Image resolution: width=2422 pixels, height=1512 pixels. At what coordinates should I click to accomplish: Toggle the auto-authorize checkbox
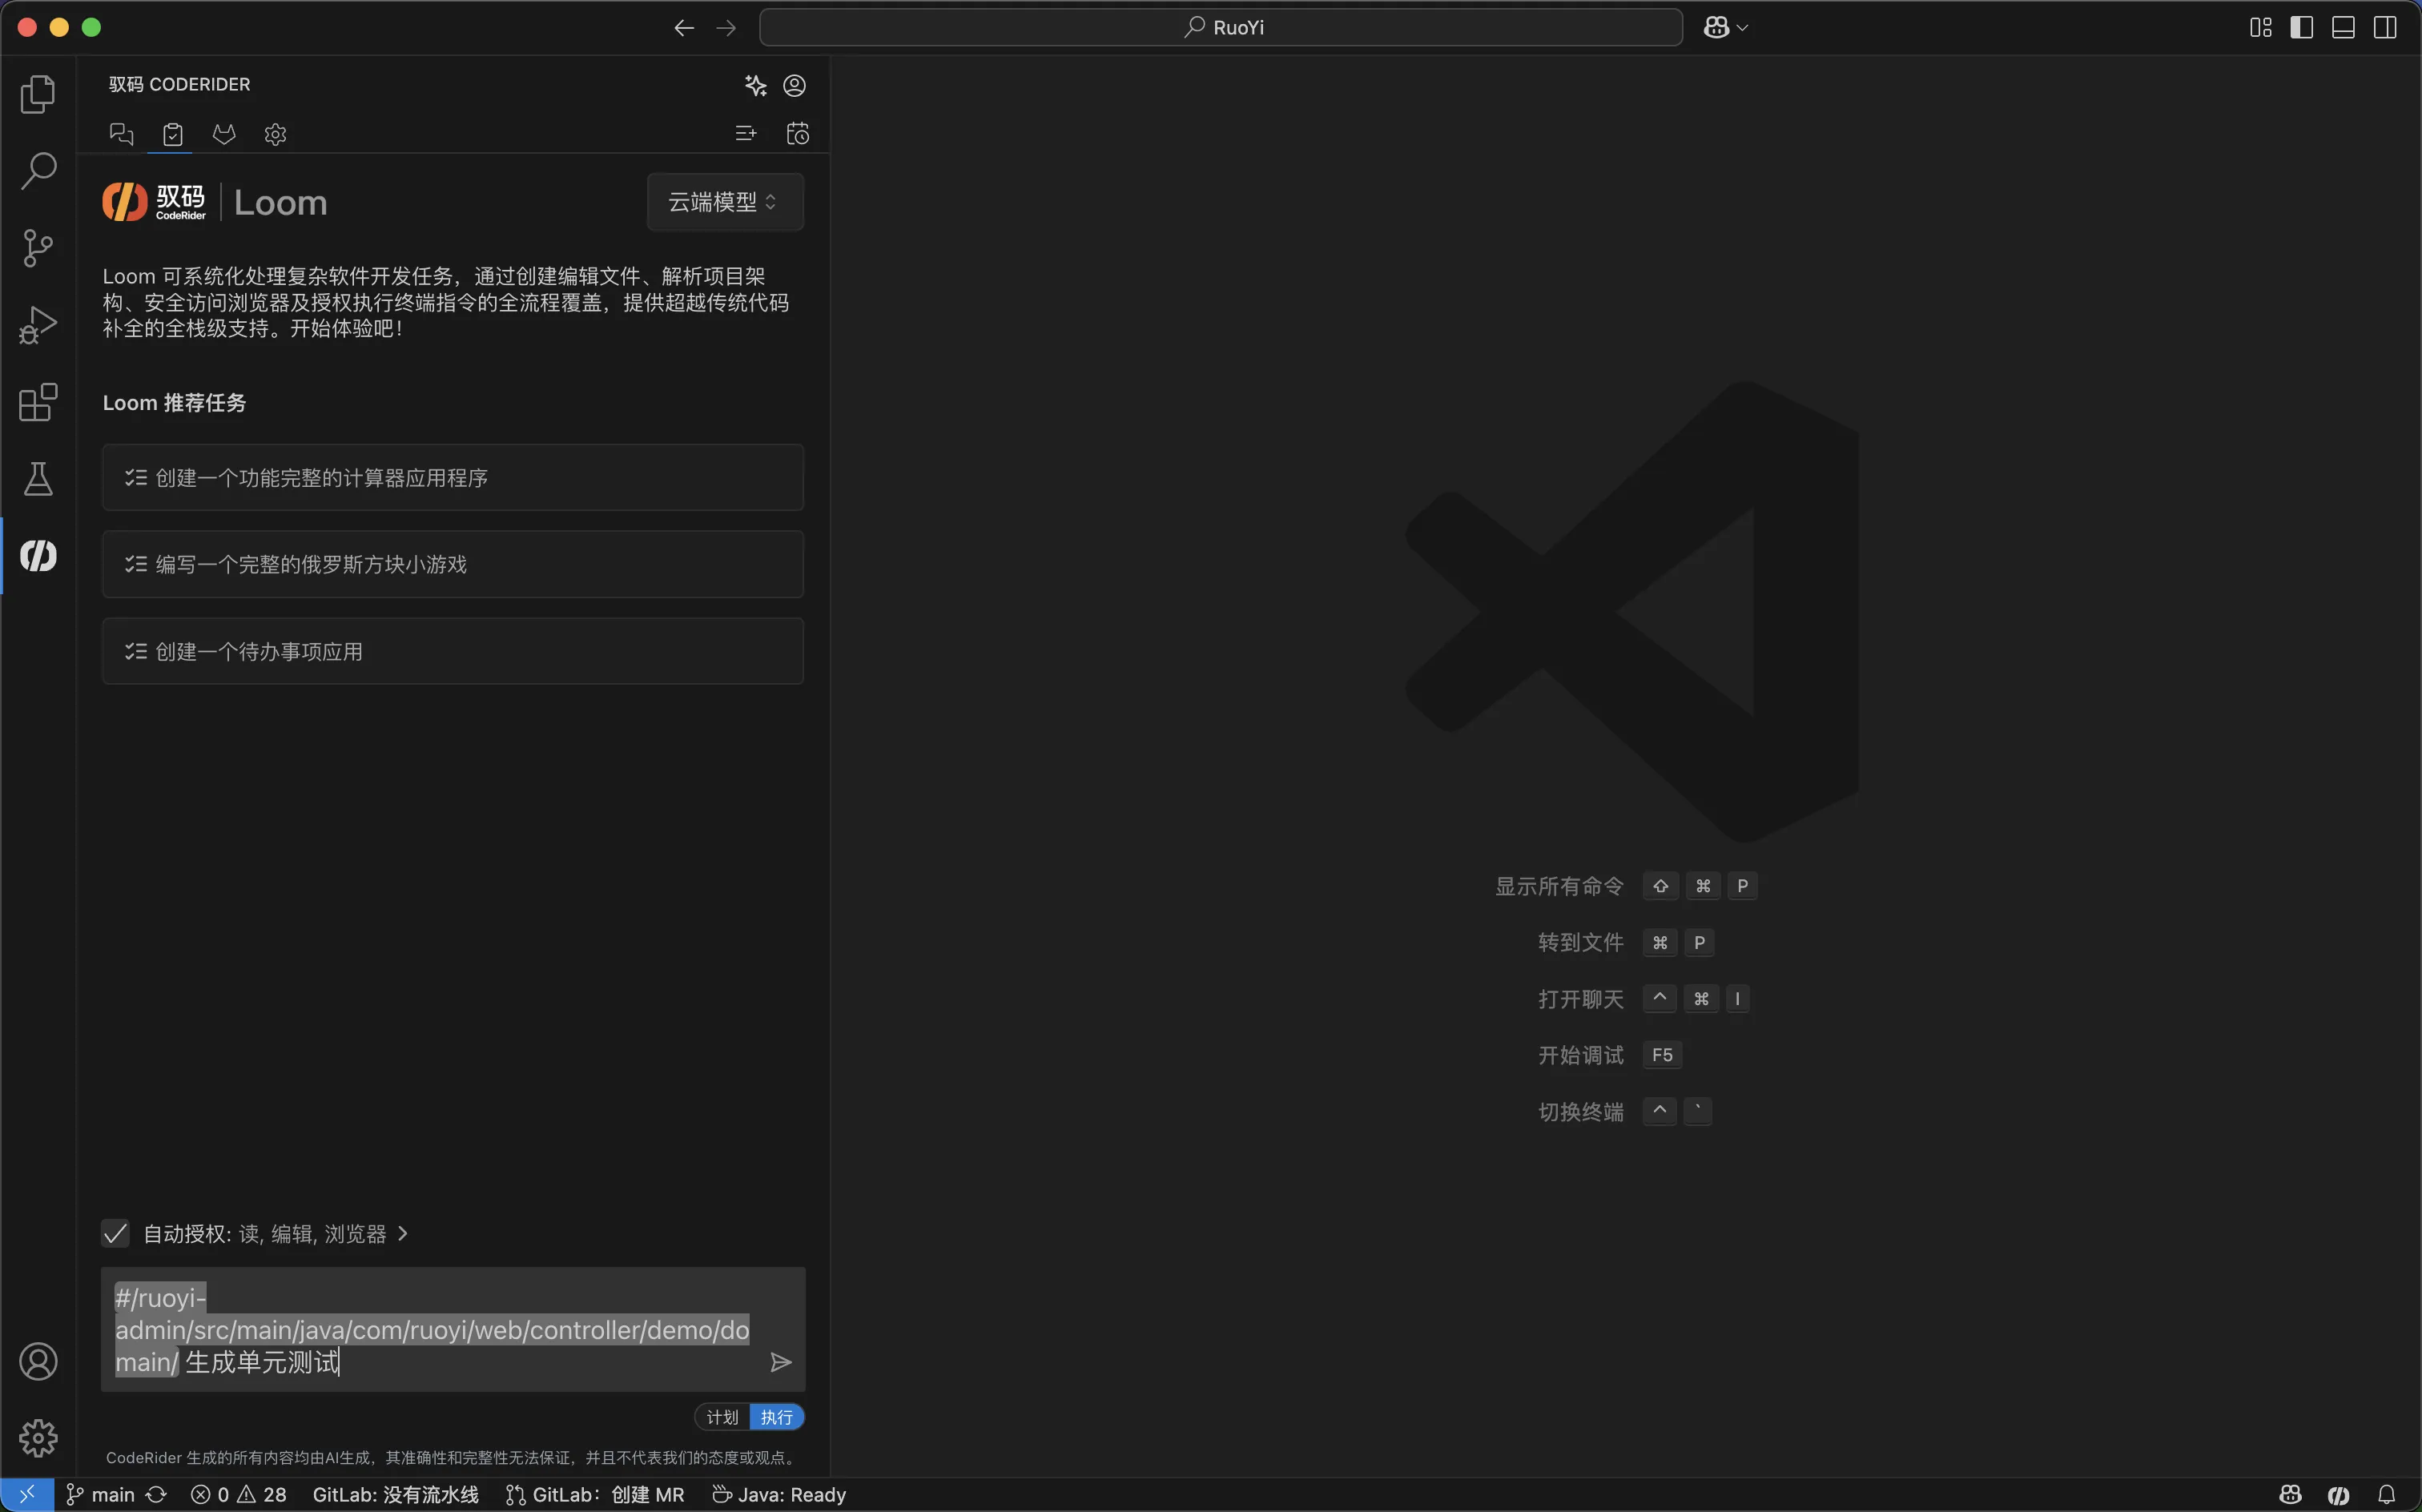click(x=116, y=1233)
